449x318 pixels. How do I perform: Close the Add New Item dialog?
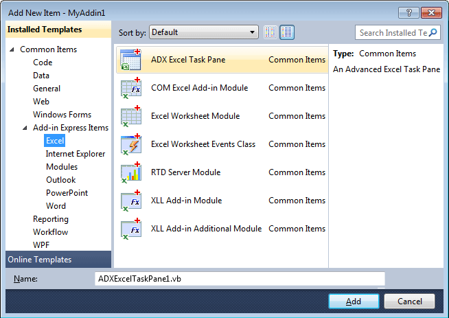(431, 12)
